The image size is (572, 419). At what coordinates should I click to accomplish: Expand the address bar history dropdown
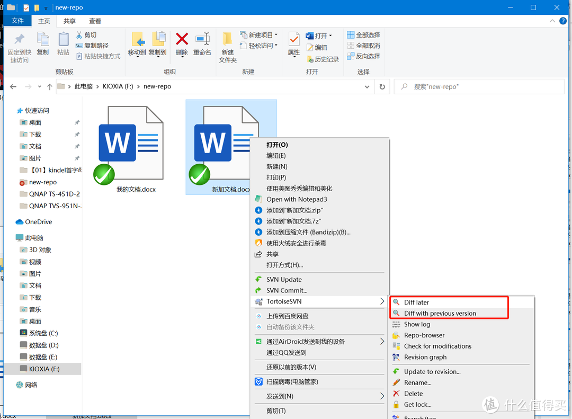tap(367, 86)
